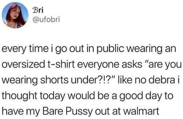The height and width of the screenshot is (119, 183).
Task: Open the @ufobri handle link
Action: pyautogui.click(x=46, y=20)
